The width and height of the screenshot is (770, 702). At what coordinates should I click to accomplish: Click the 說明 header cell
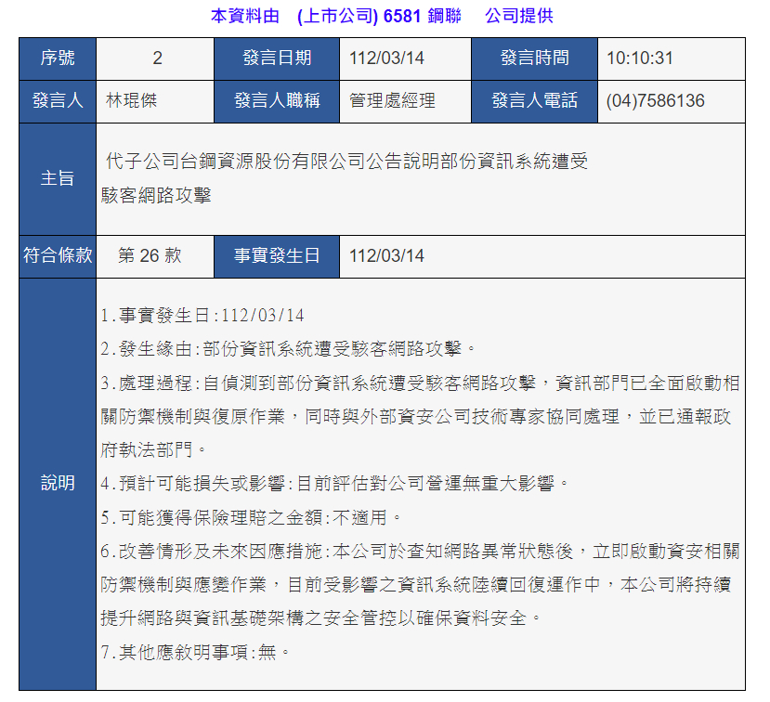[x=58, y=484]
